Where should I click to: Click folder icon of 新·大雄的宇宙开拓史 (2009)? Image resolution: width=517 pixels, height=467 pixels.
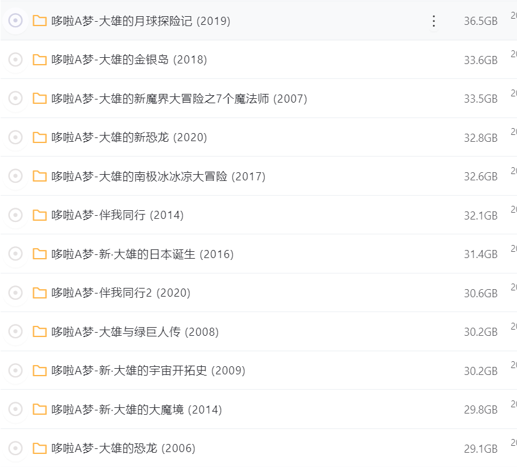click(40, 370)
